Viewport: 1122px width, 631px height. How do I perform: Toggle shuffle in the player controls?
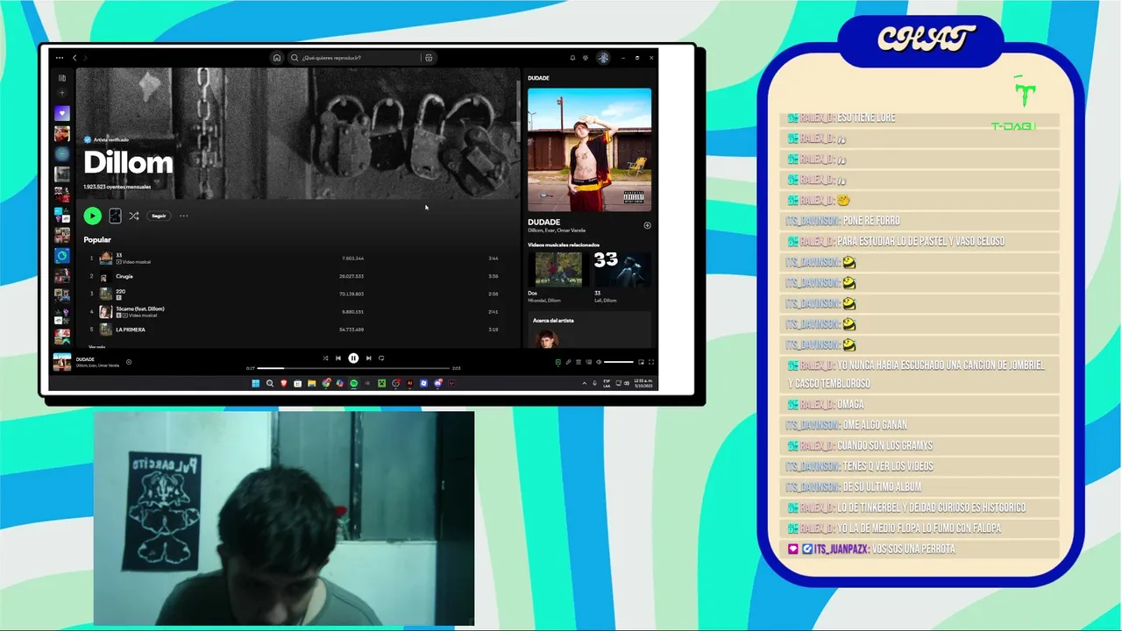[x=325, y=358]
